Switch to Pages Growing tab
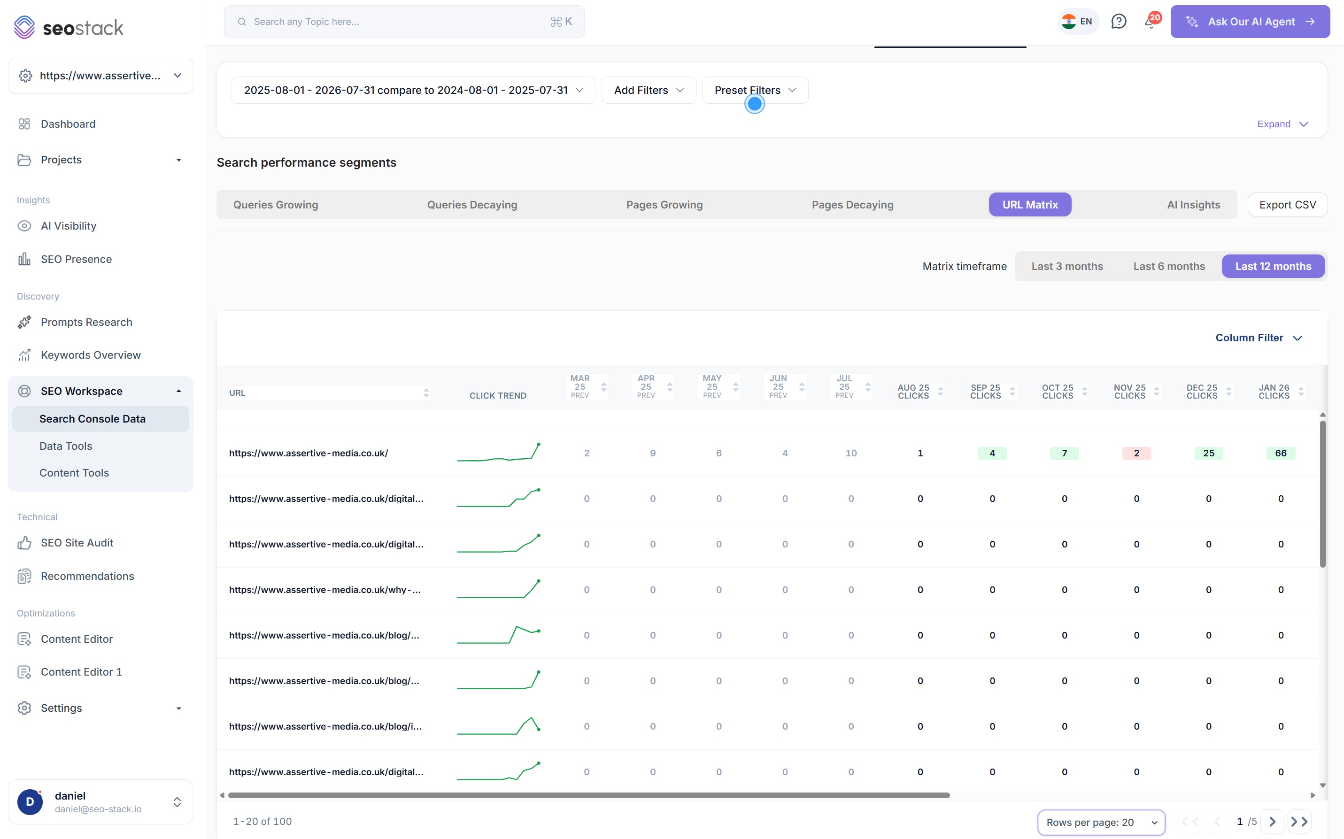Viewport: 1344px width, 839px height. pos(664,205)
